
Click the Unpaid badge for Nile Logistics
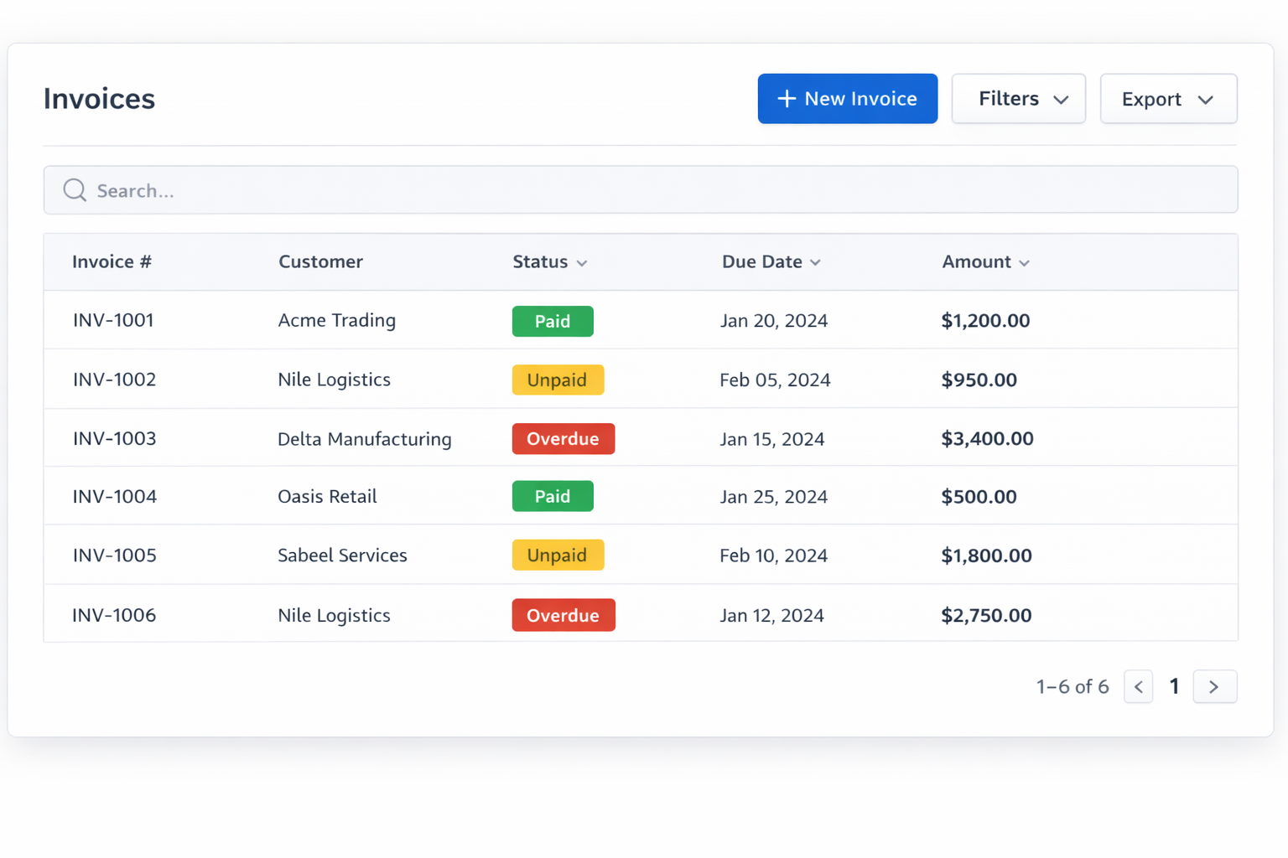point(558,380)
